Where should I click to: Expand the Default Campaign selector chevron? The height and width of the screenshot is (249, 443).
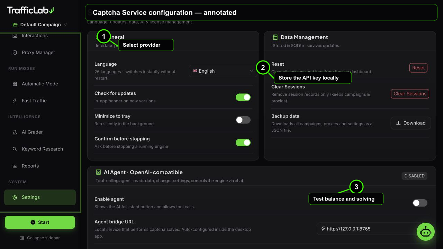(65, 25)
